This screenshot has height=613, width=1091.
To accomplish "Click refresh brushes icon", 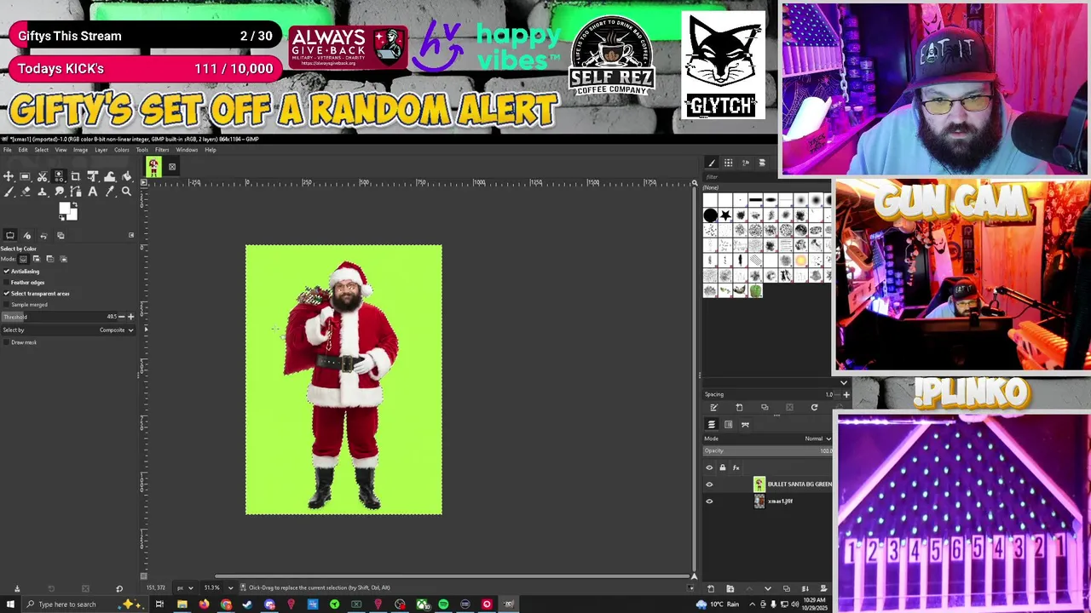I will click(x=814, y=407).
